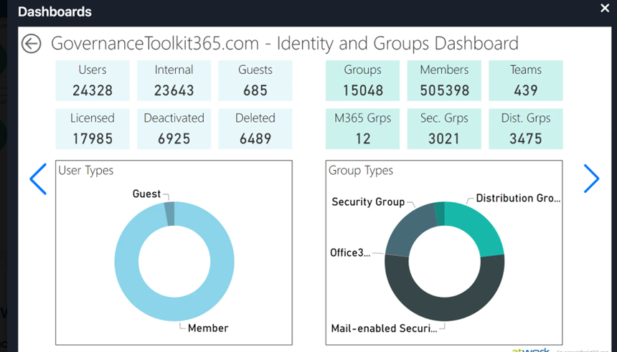The height and width of the screenshot is (352, 617).
Task: Click the Mail-enabled Securi... chart label
Action: pos(384,328)
